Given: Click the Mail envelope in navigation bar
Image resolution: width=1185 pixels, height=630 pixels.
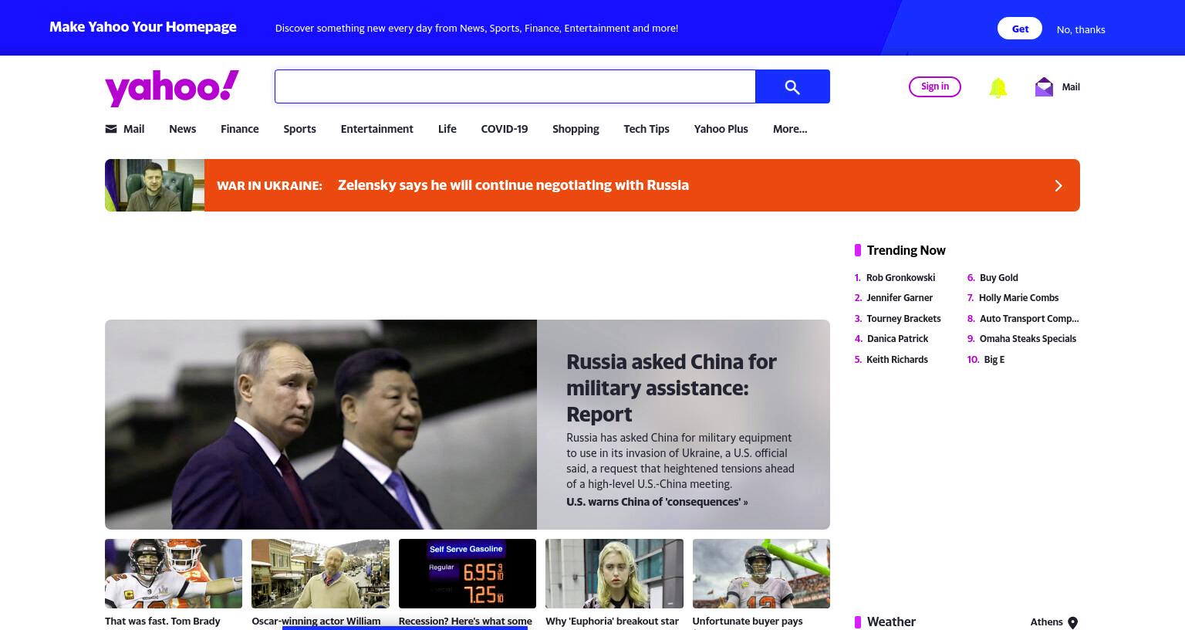Looking at the screenshot, I should [x=111, y=129].
